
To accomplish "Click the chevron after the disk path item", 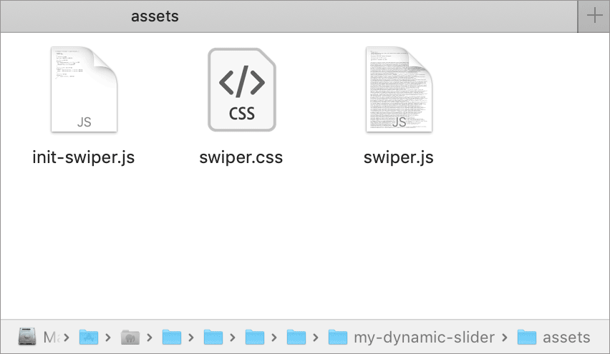I will [x=67, y=337].
